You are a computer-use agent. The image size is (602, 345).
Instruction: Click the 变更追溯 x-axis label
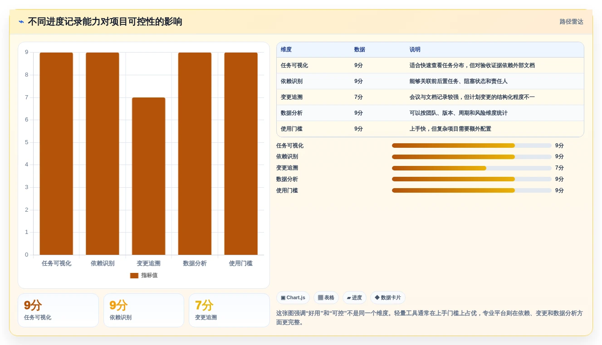coord(149,263)
